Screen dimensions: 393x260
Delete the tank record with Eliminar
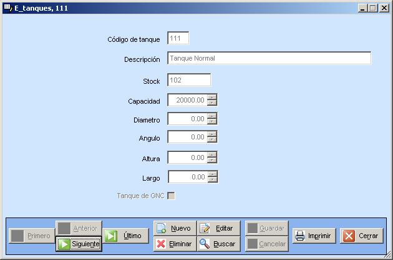[x=175, y=244]
